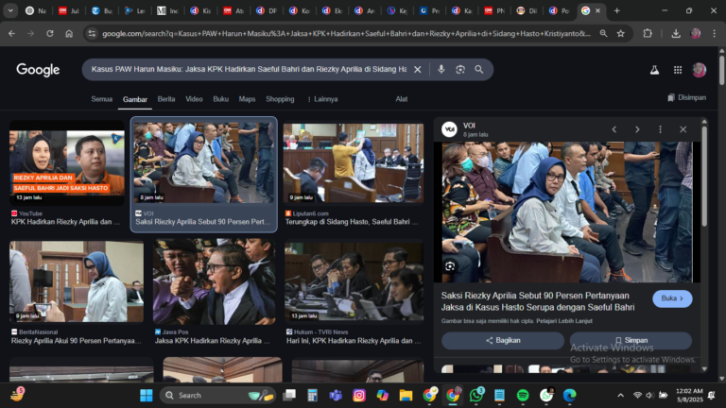Open Jawa Pos Jaksa KPK thumbnail

(x=215, y=280)
